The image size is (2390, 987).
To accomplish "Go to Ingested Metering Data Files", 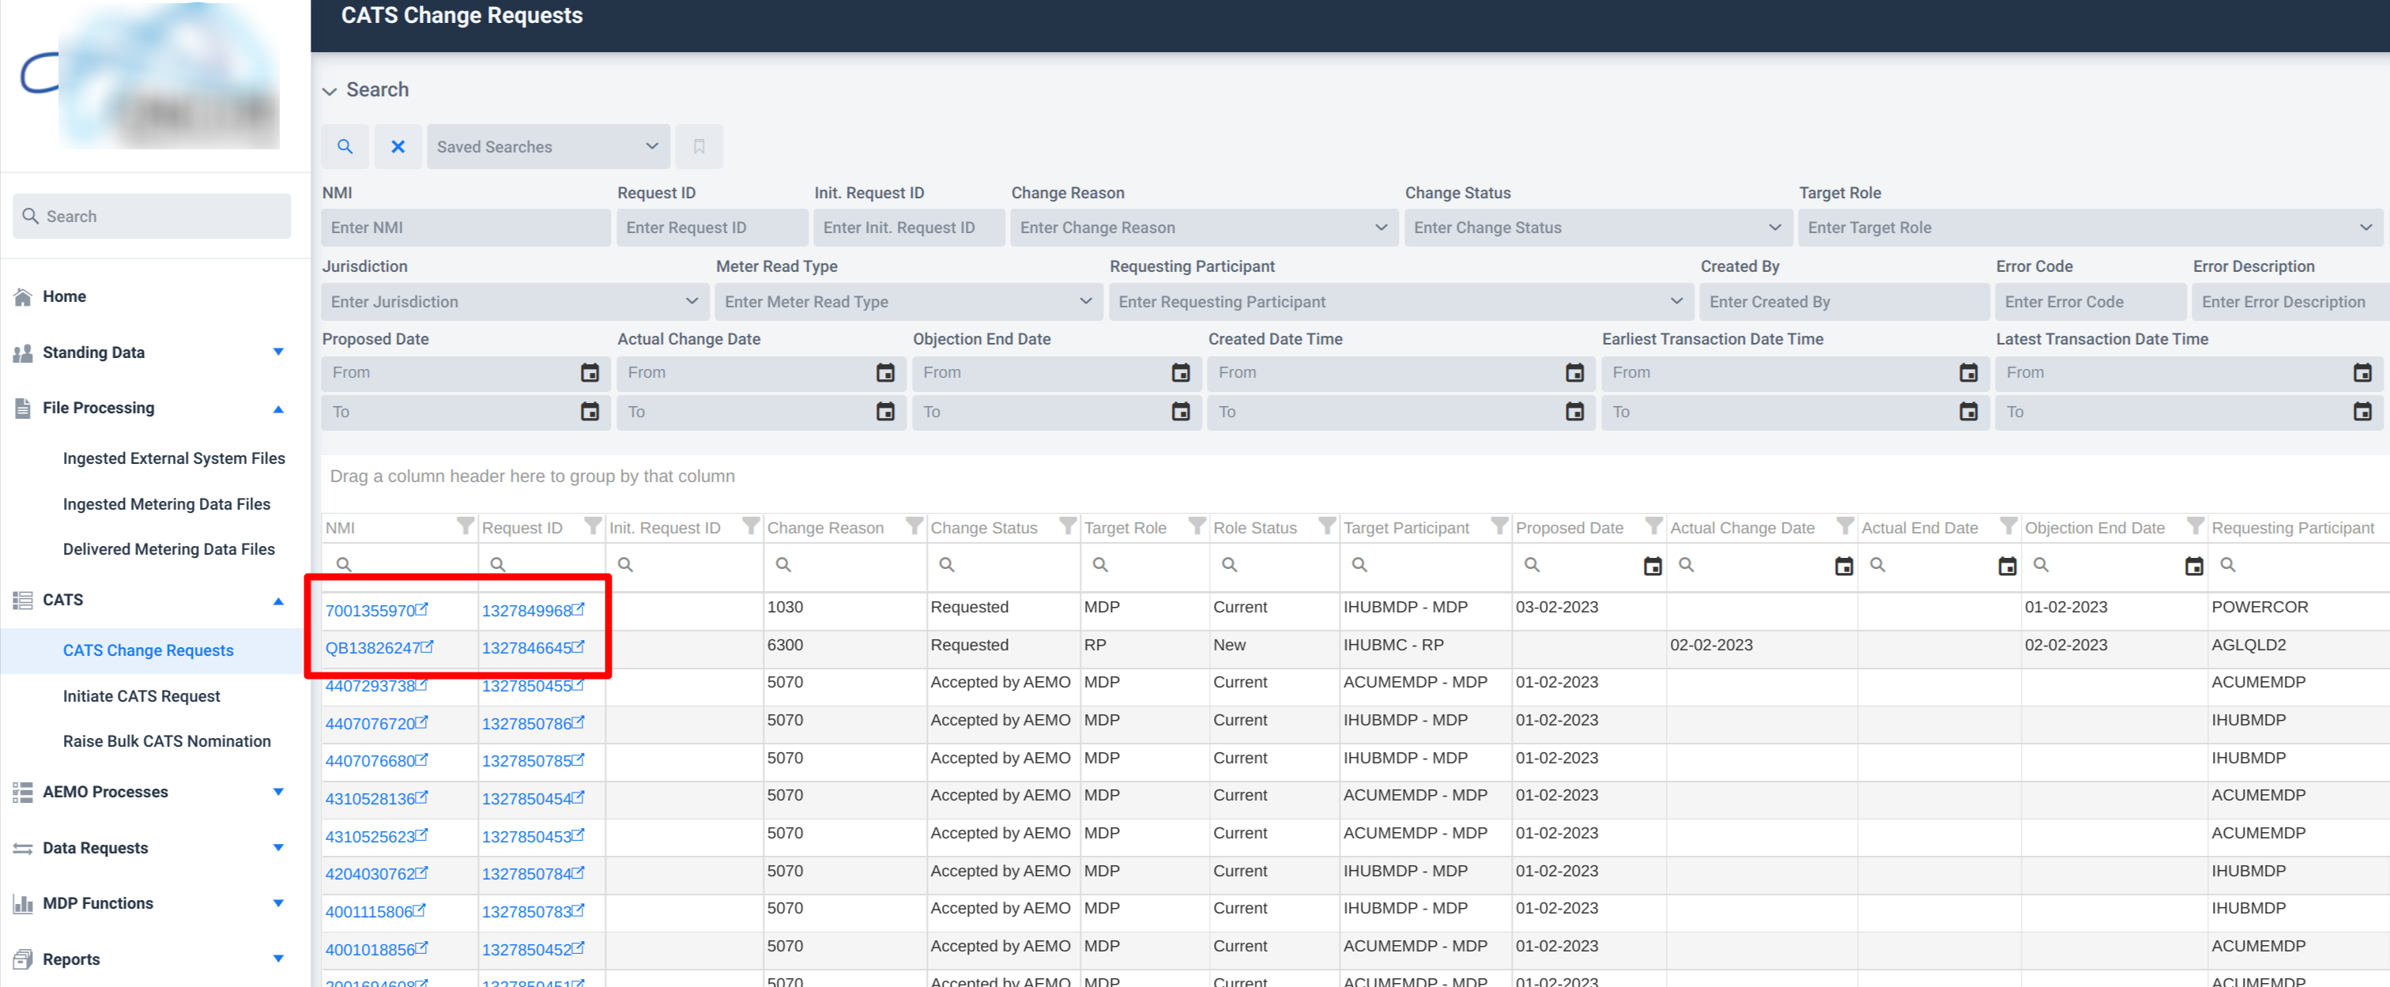I will pyautogui.click(x=166, y=503).
